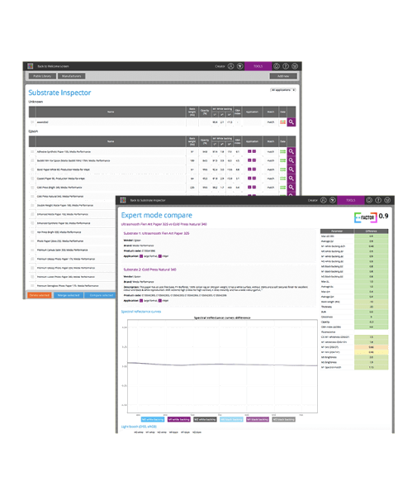Open magnifier for Adhesive Synthetic Paper row

point(291,151)
